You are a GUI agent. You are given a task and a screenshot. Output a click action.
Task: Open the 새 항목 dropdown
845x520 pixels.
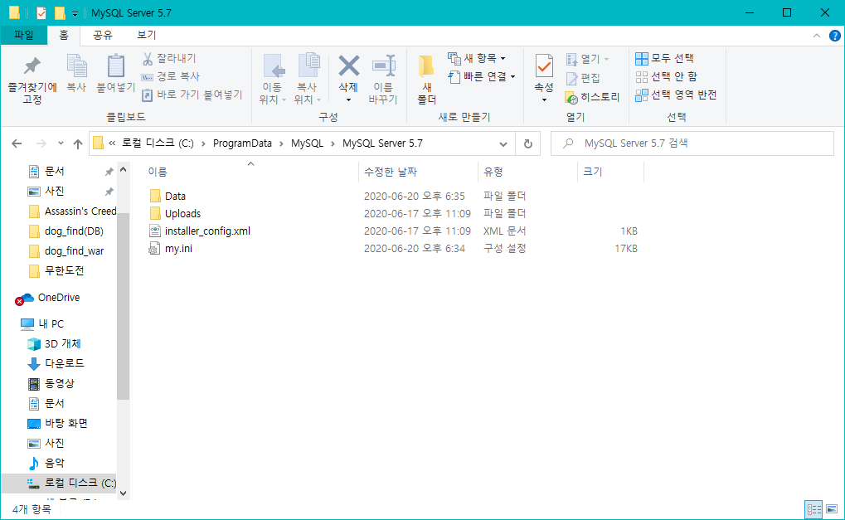pos(478,58)
